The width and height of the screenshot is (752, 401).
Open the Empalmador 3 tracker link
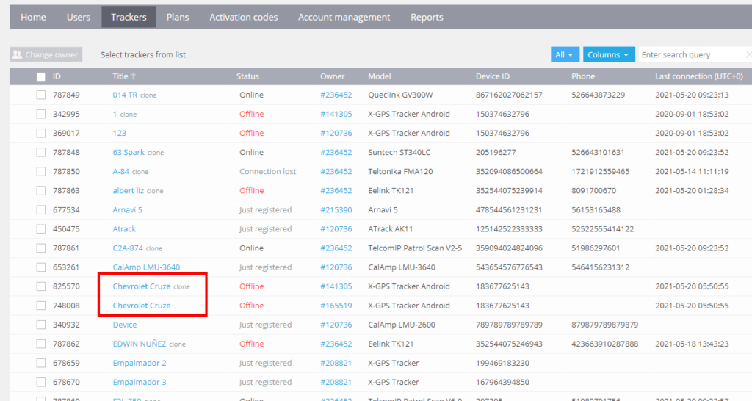(140, 383)
